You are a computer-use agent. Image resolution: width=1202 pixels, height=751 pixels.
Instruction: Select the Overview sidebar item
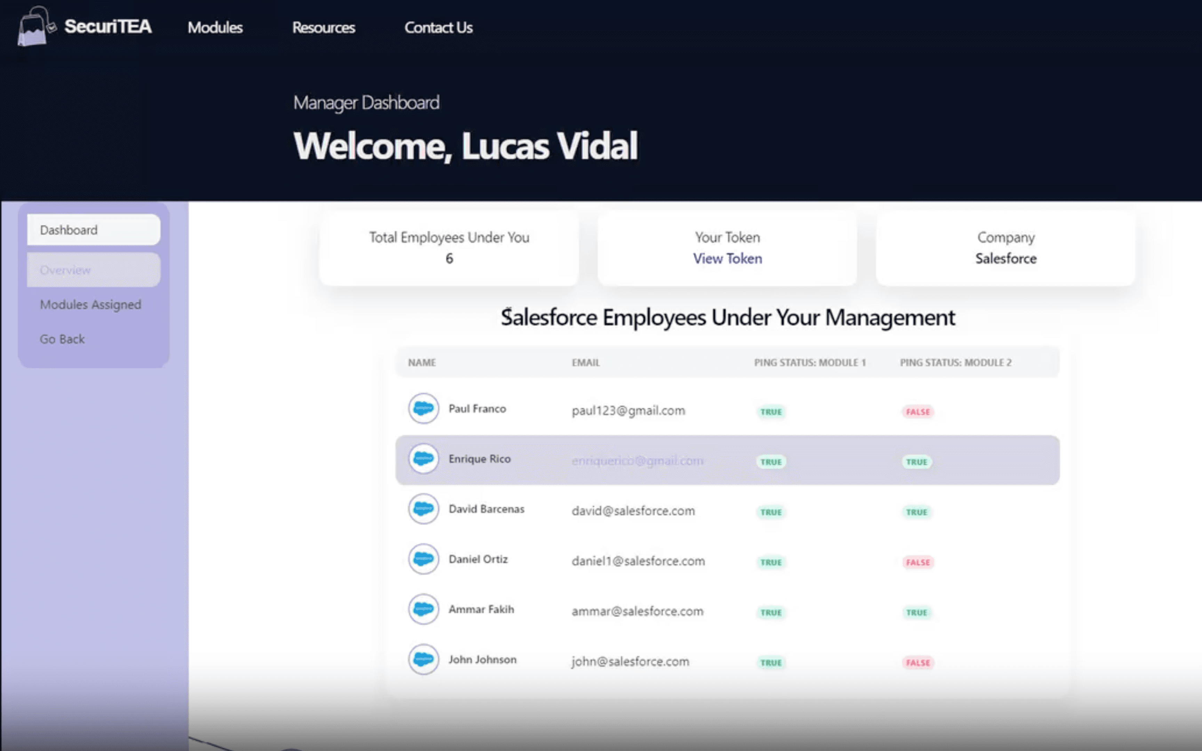pos(94,270)
